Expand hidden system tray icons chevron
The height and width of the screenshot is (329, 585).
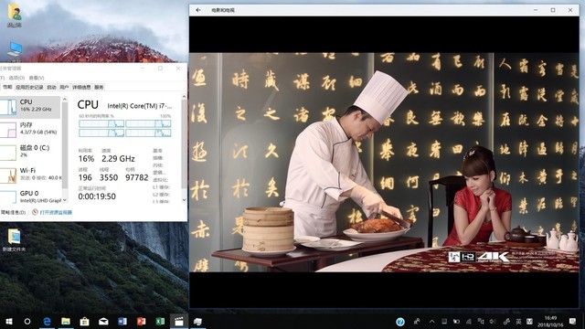point(431,321)
